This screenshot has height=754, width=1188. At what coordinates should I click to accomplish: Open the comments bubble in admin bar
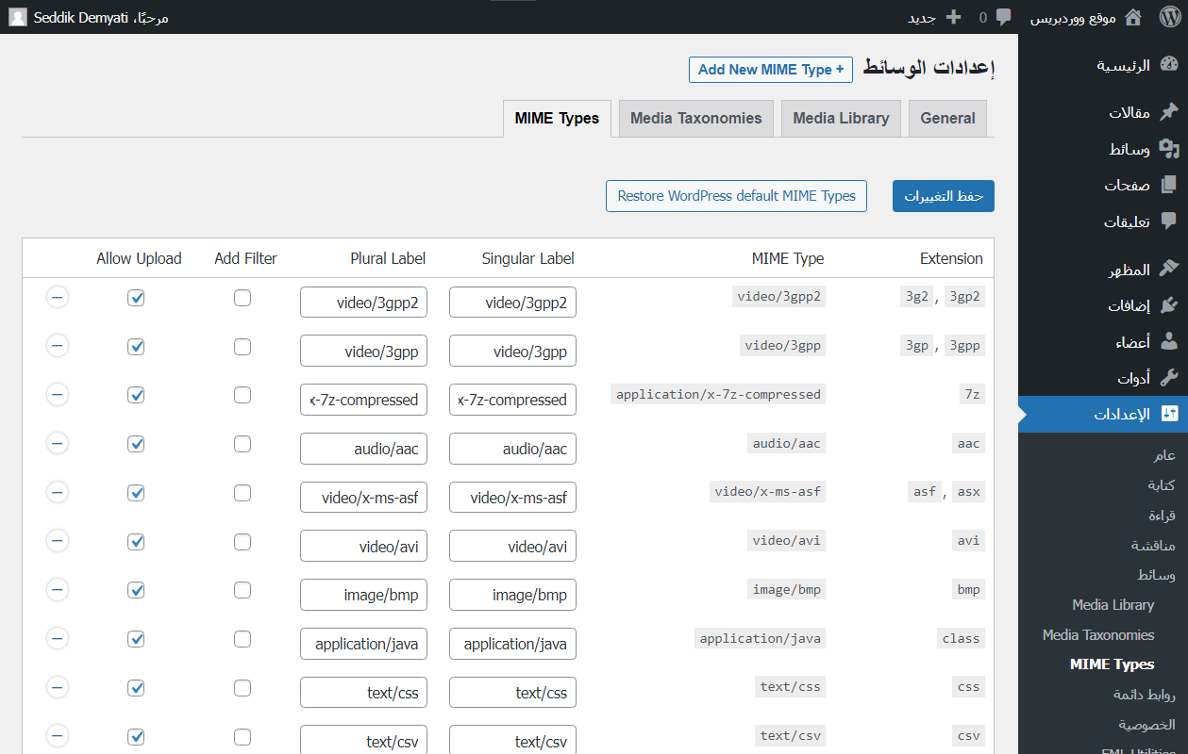(x=1004, y=17)
